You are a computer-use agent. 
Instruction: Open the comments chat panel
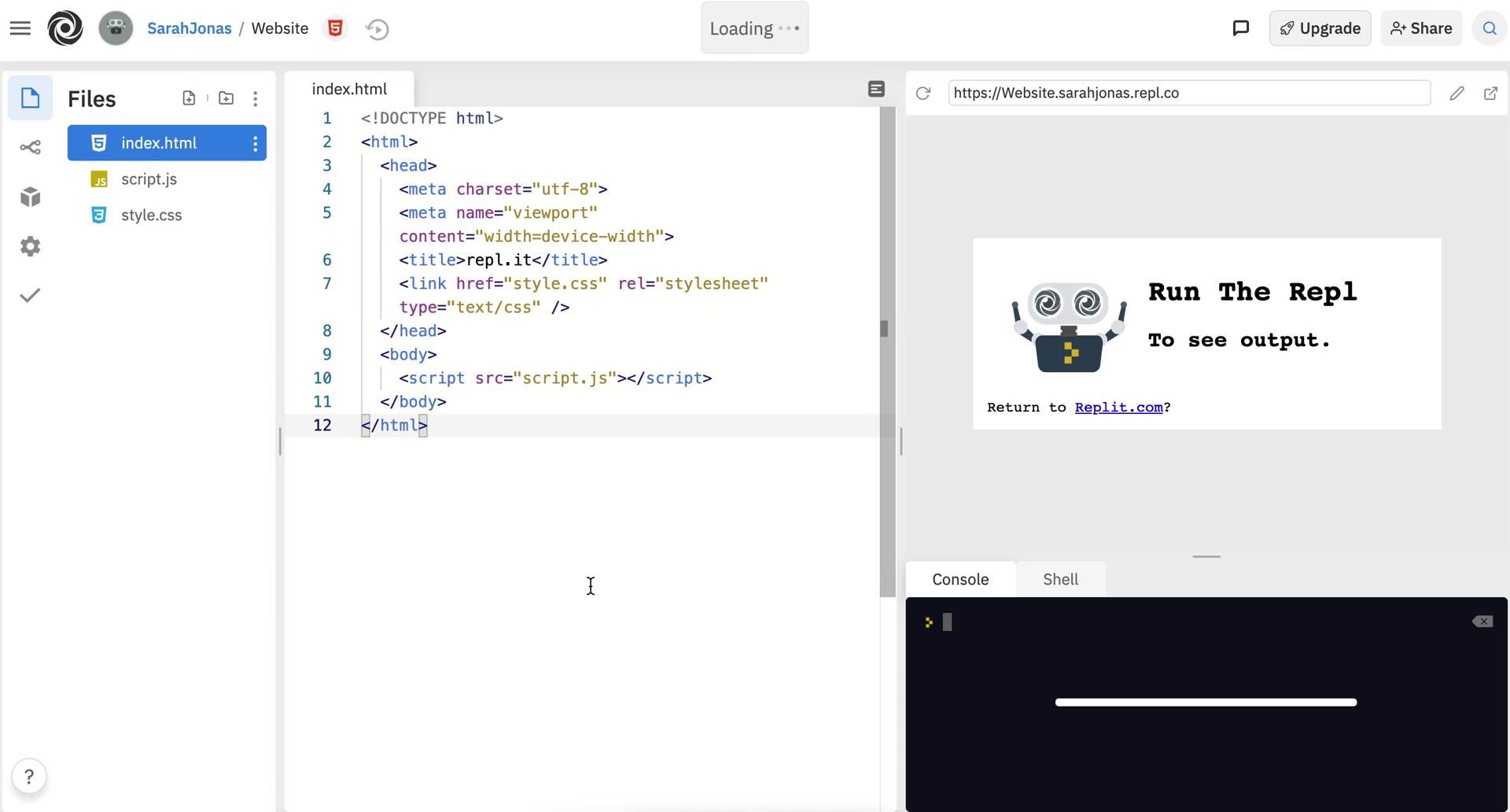(1241, 28)
